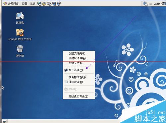Click the computer-screen launcher icon, fourth after 系统
Viewport: 166px width, 123px height.
coord(54,4)
